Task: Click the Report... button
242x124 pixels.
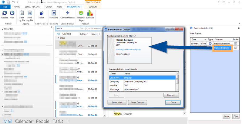Action: tap(171, 95)
